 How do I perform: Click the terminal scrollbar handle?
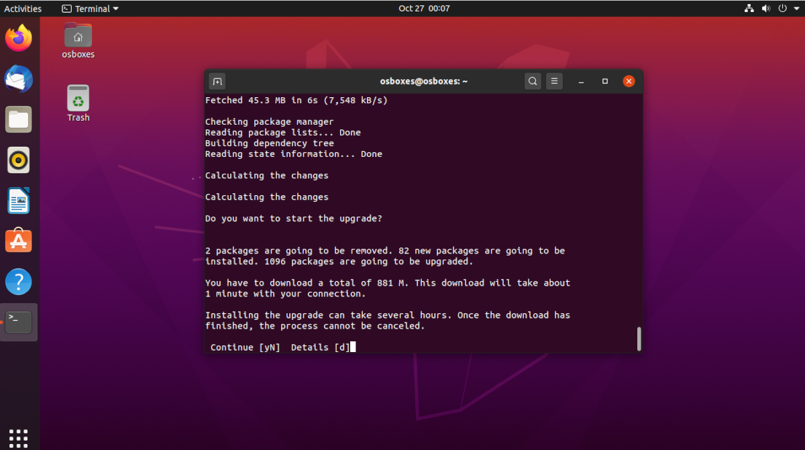pos(638,339)
